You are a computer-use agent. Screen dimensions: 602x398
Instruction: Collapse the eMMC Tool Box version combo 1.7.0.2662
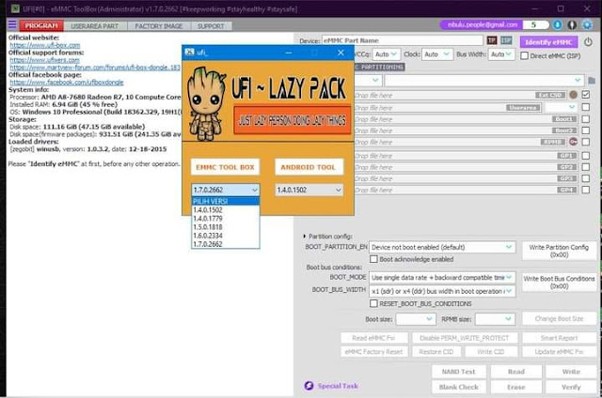[226, 190]
